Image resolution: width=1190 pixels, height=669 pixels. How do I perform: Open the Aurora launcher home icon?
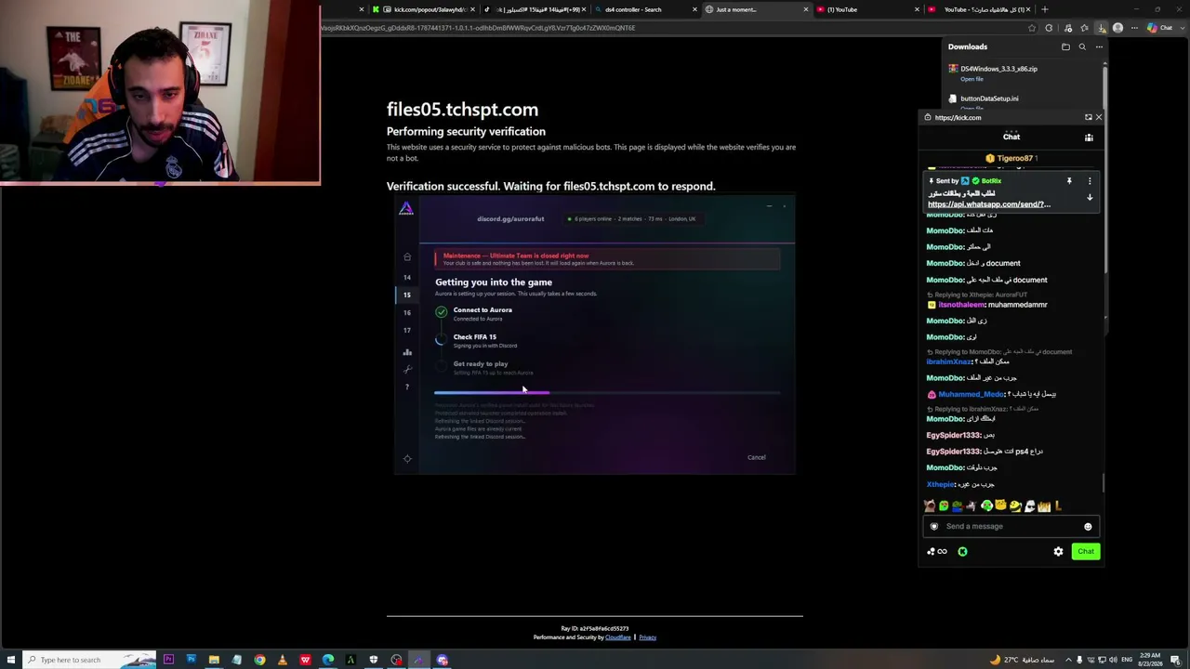[x=406, y=257]
